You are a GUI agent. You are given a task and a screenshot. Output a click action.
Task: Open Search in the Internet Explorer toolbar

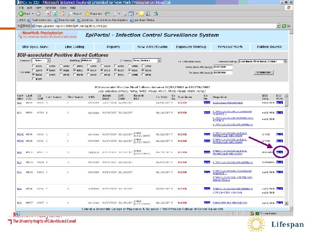coord(75,13)
